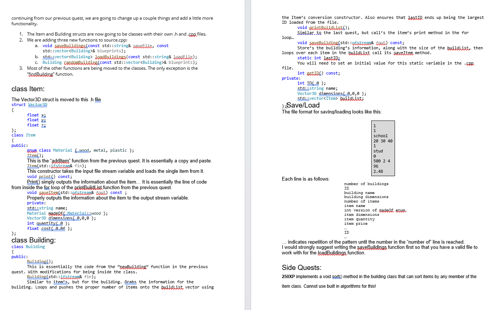Click the word "school" in the sample box
The height and width of the screenshot is (310, 494).
pos(381,136)
